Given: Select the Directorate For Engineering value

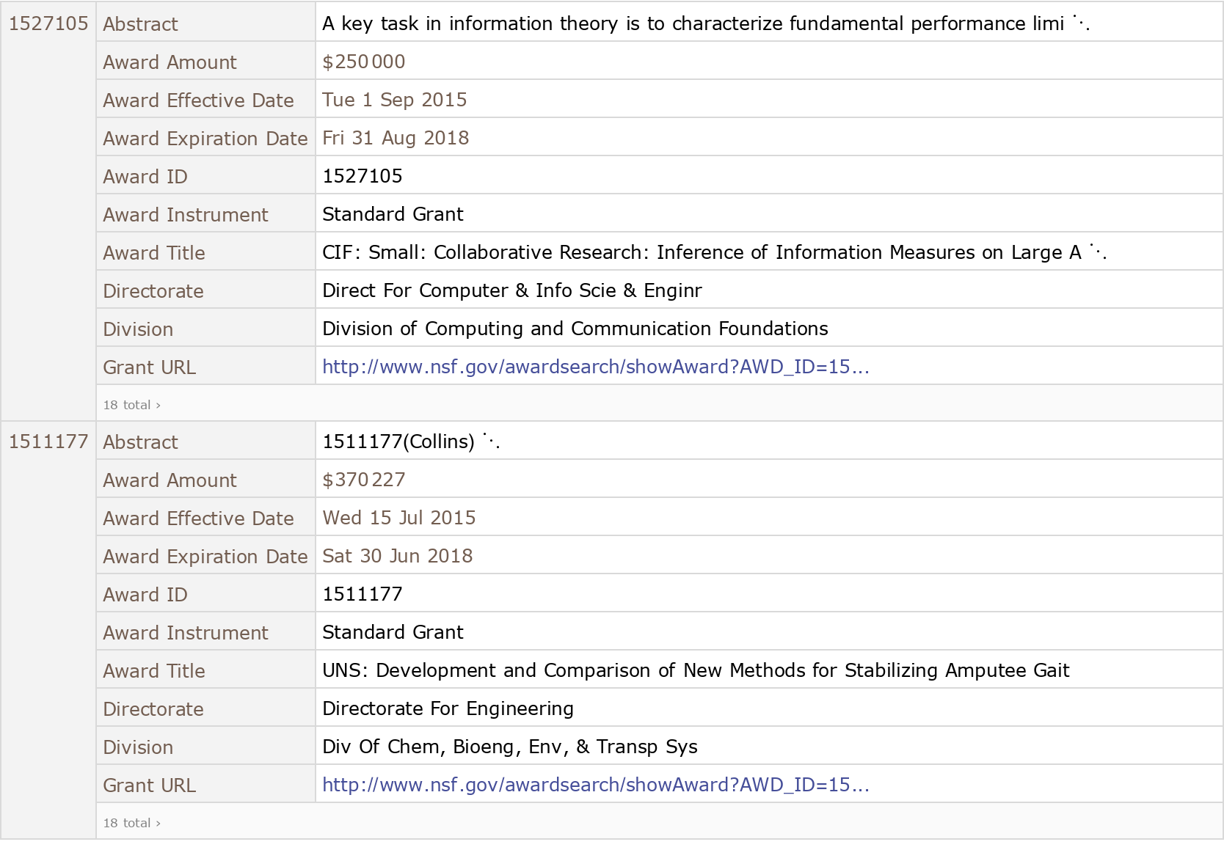Looking at the screenshot, I should click(x=448, y=708).
